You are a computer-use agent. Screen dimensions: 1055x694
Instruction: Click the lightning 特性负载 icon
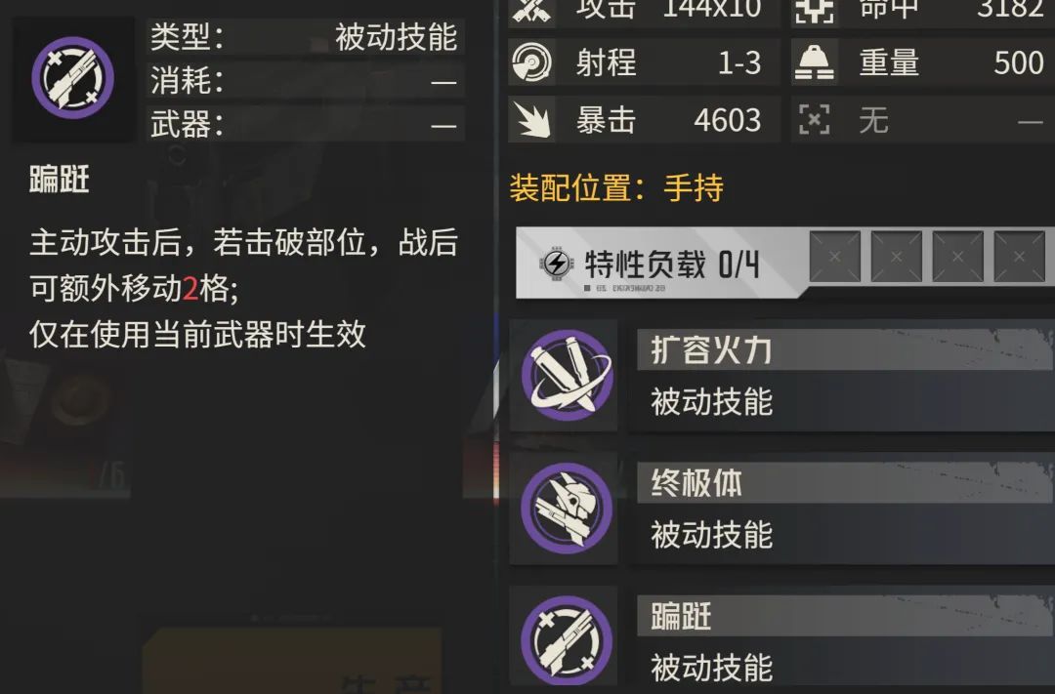557,263
